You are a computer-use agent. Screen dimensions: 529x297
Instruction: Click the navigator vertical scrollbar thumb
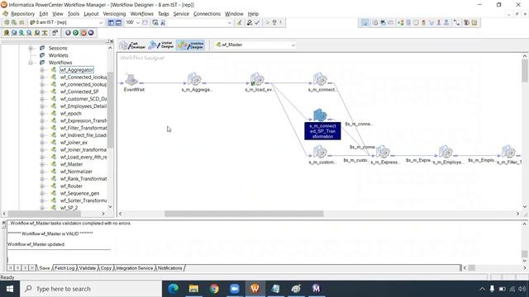click(x=110, y=110)
